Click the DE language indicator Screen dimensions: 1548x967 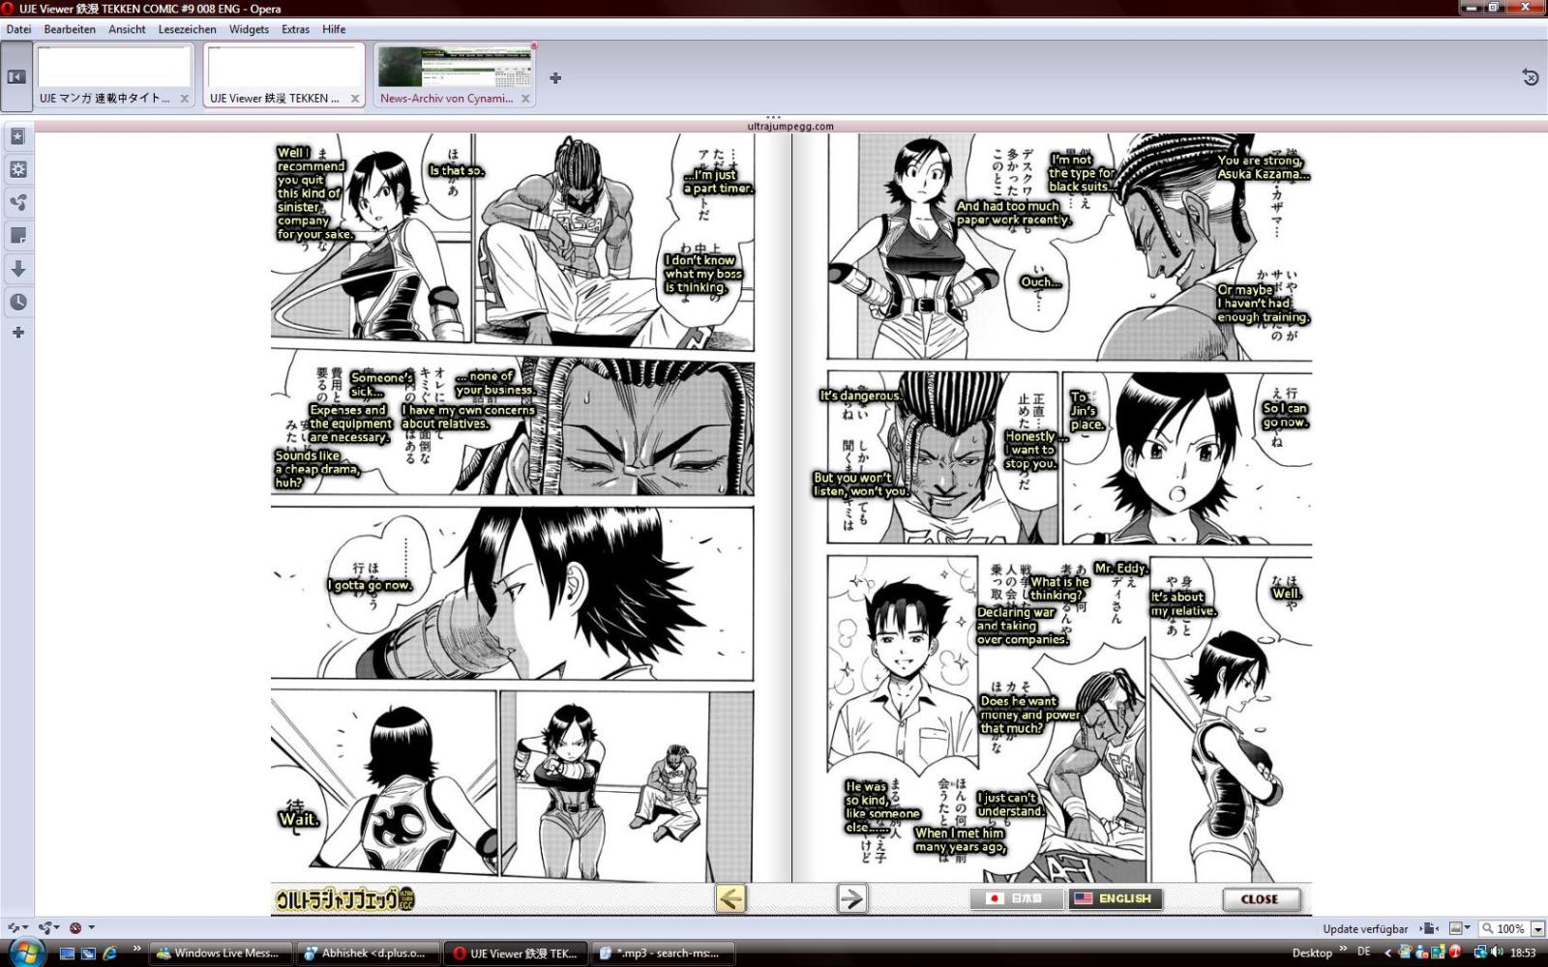1364,952
